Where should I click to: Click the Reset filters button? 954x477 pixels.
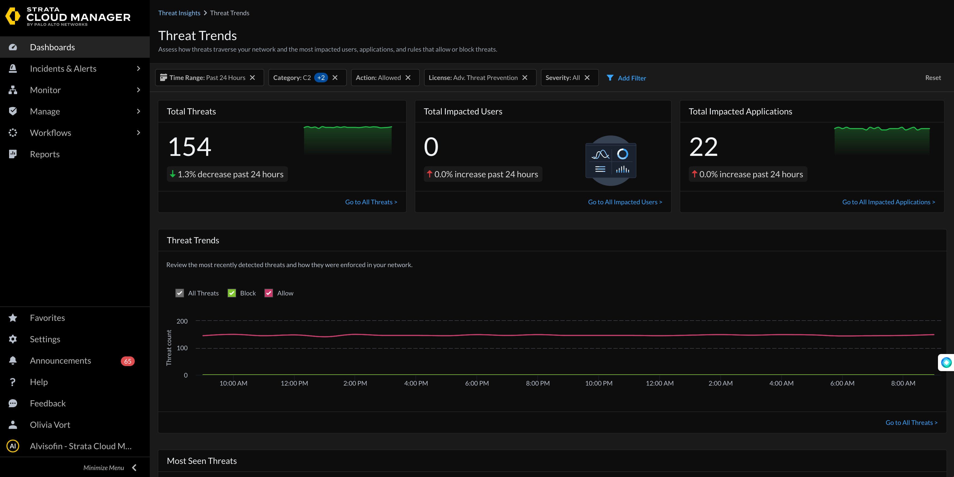coord(933,77)
